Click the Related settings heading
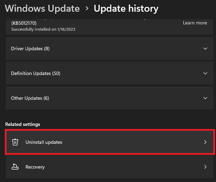 point(23,124)
